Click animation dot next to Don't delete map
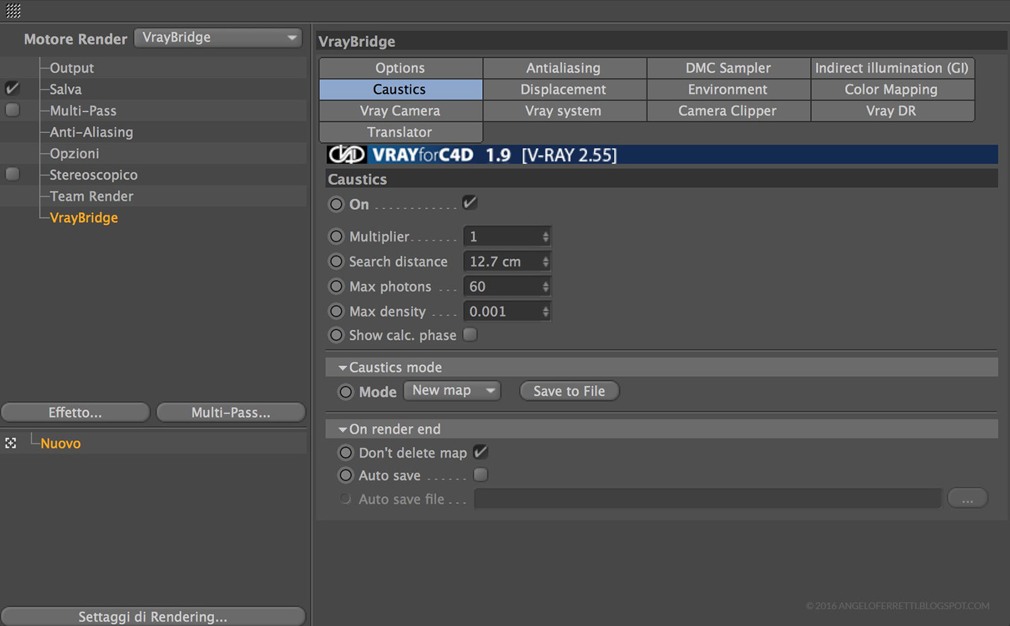 tap(345, 452)
